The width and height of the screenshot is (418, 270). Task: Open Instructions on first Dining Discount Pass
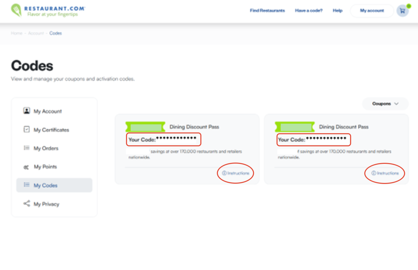(236, 173)
